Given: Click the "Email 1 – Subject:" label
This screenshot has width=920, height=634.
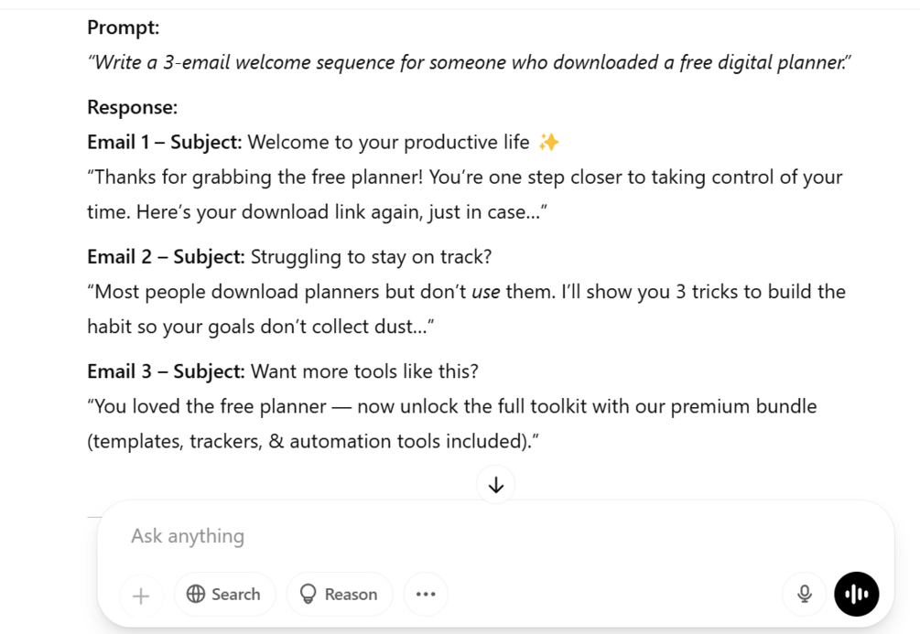Looking at the screenshot, I should [x=165, y=142].
